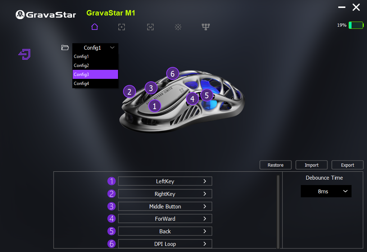The height and width of the screenshot is (252, 367).
Task: Choose Config3 from the profile list
Action: (95, 74)
